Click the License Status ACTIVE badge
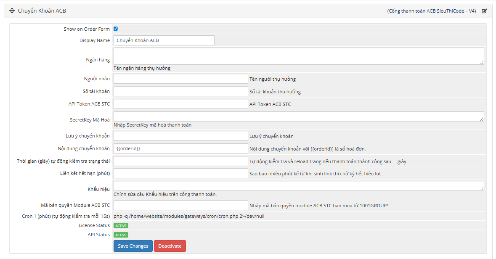496x259 pixels. [x=121, y=226]
